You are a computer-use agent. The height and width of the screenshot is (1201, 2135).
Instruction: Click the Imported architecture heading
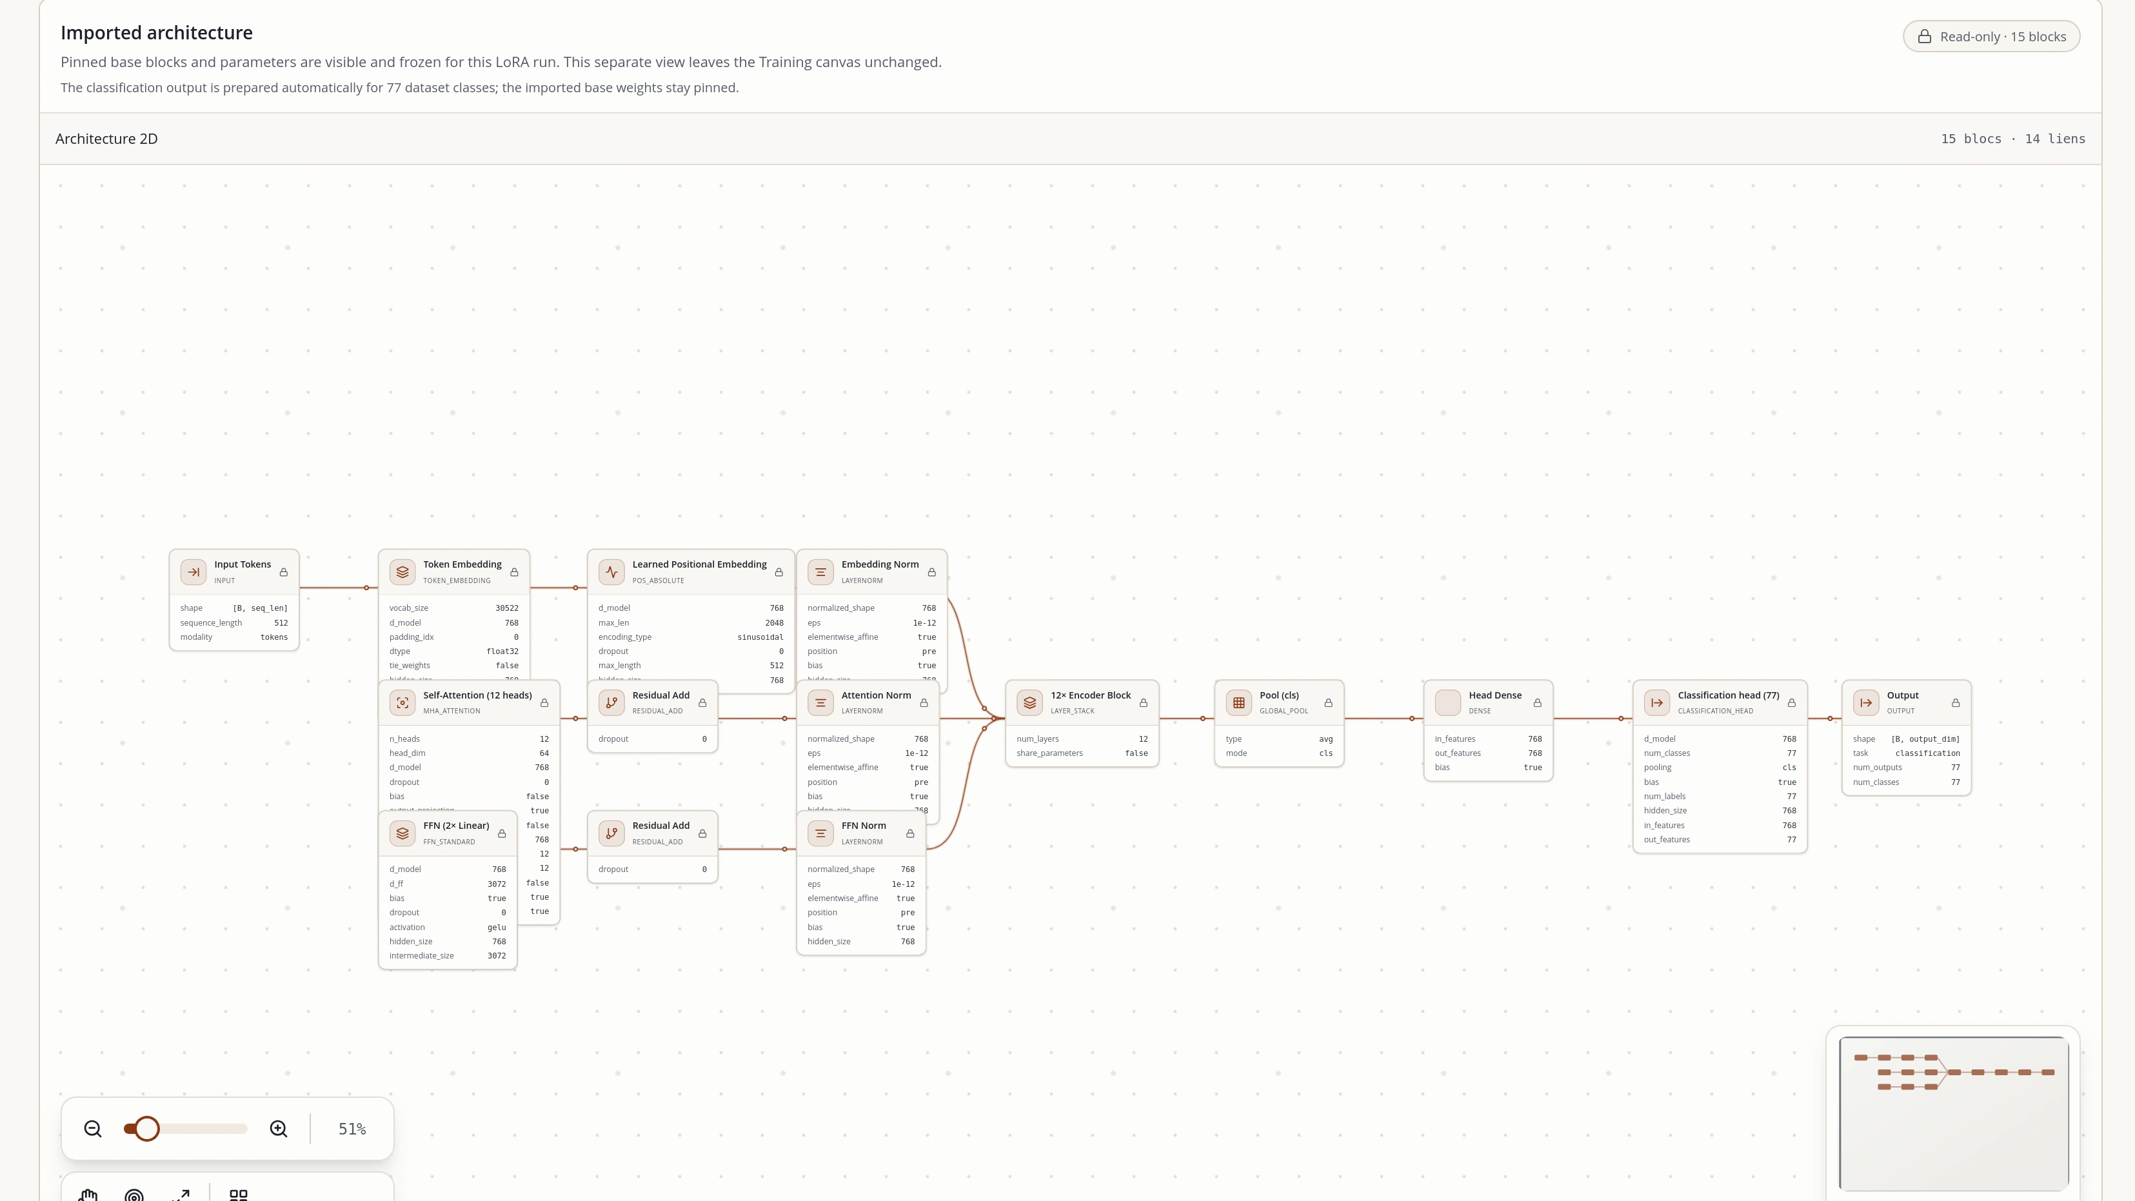tap(157, 32)
